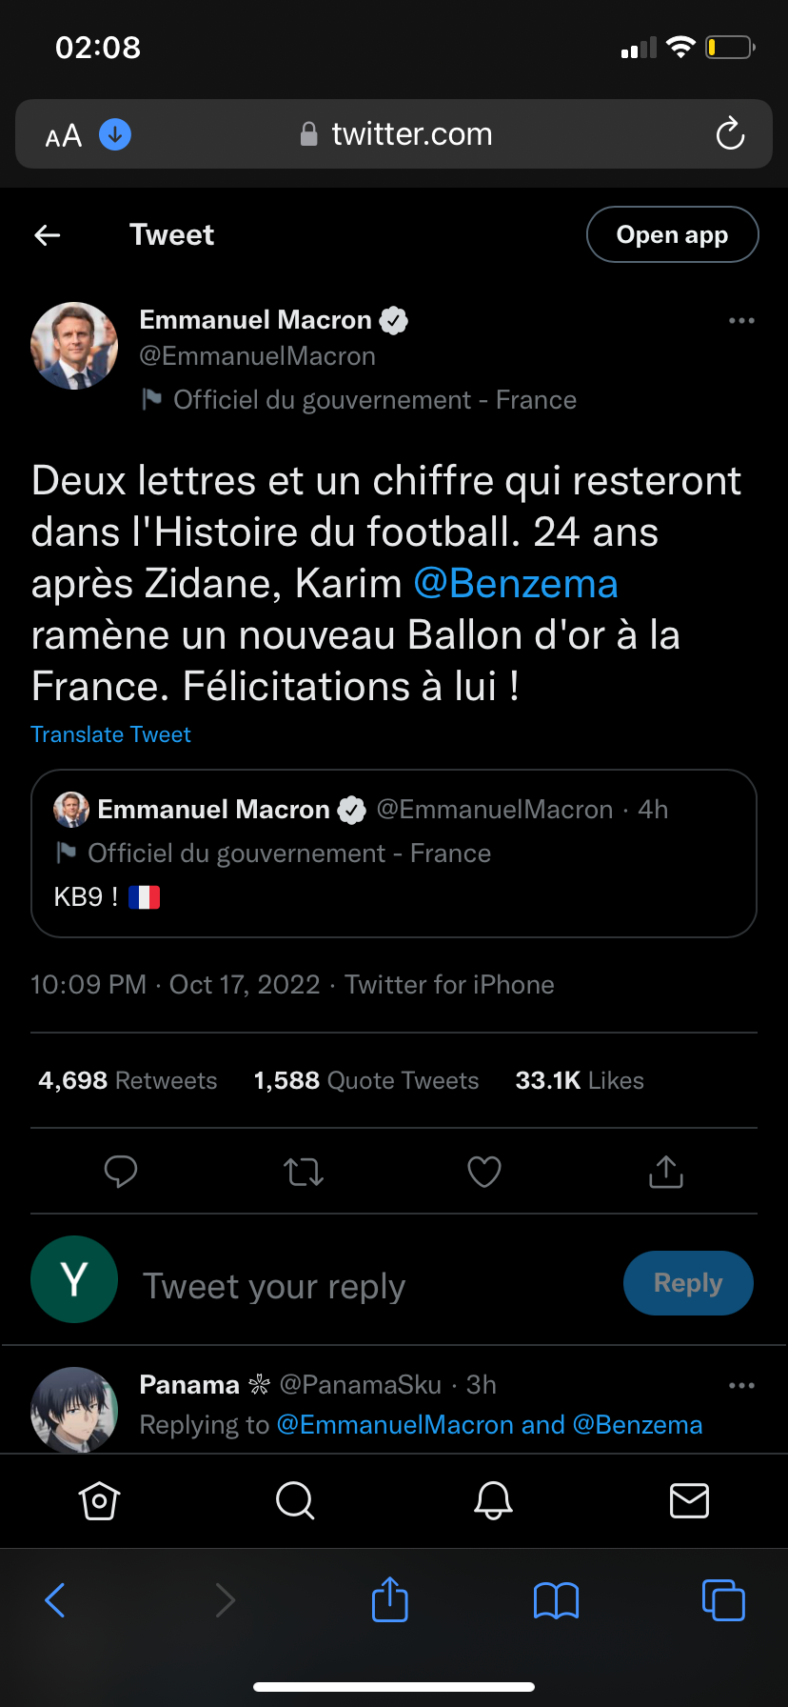Open Messages envelope tab
Viewport: 788px width, 1707px height.
click(x=689, y=1501)
